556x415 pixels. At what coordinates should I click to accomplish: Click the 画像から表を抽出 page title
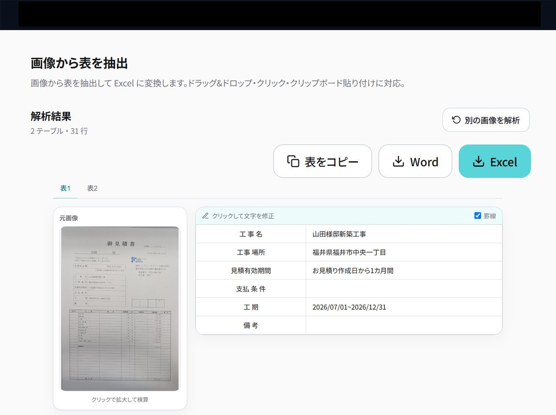click(x=79, y=63)
